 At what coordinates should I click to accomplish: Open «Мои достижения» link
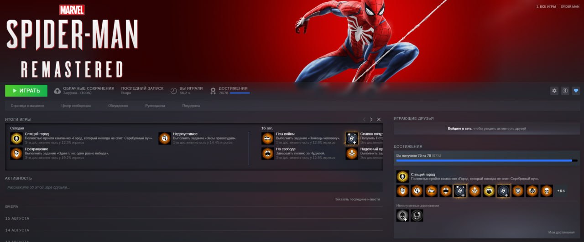coord(562,232)
